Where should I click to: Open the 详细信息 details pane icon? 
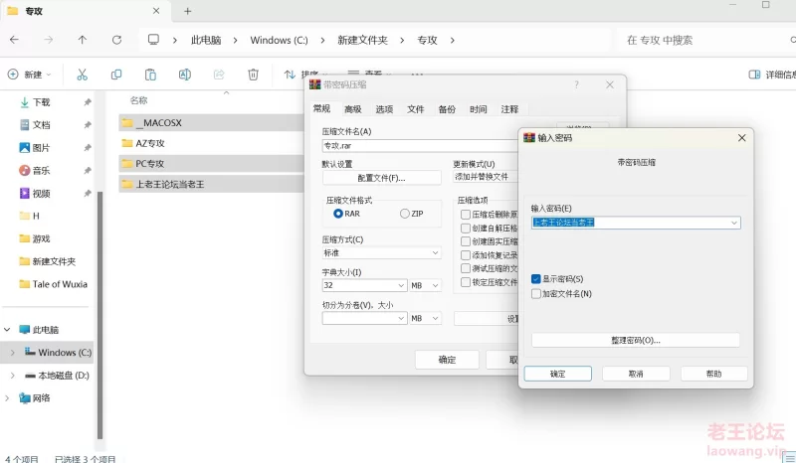point(754,75)
